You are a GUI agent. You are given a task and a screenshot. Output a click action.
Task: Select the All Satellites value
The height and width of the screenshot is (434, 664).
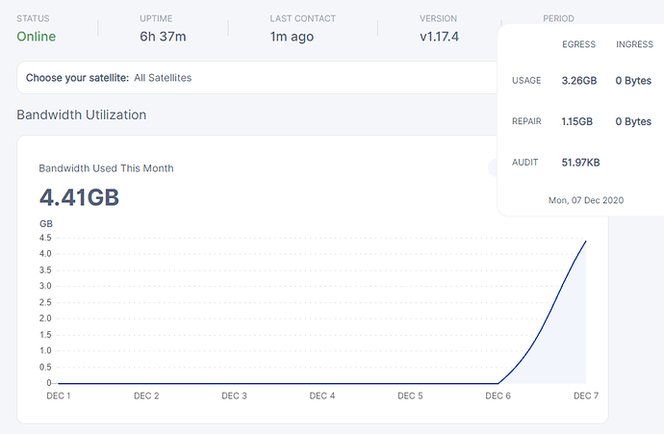click(163, 78)
